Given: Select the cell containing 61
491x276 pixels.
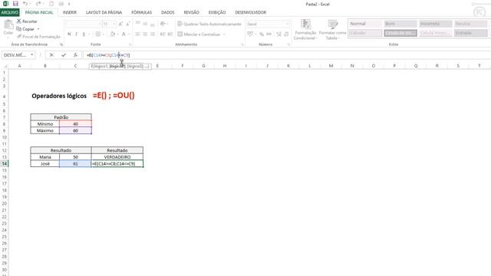Looking at the screenshot, I should coord(75,163).
